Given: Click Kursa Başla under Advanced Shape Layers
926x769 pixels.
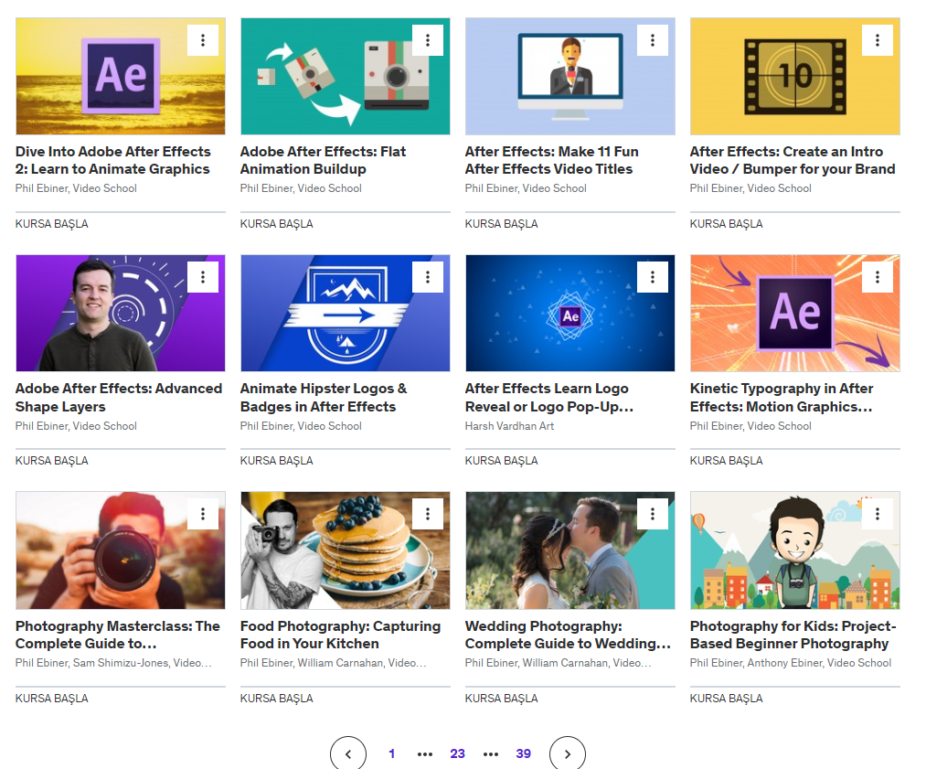Looking at the screenshot, I should coord(52,461).
